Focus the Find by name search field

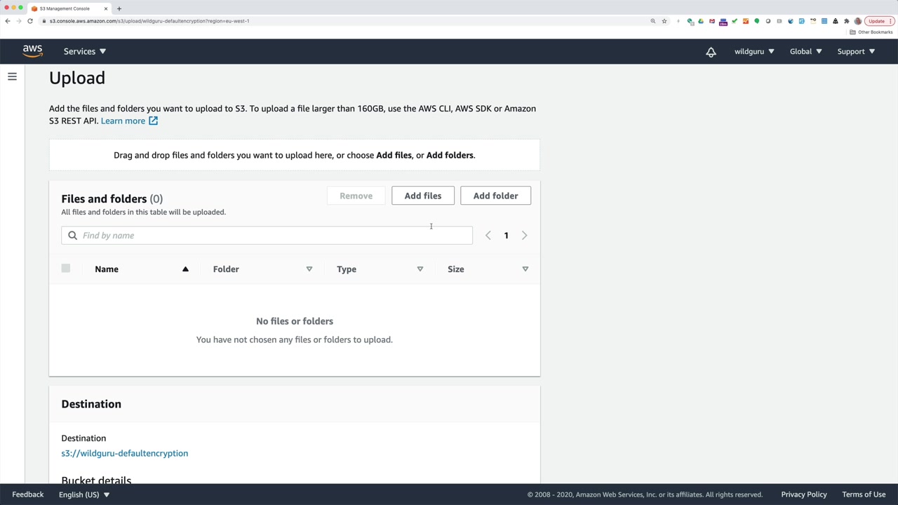point(267,236)
